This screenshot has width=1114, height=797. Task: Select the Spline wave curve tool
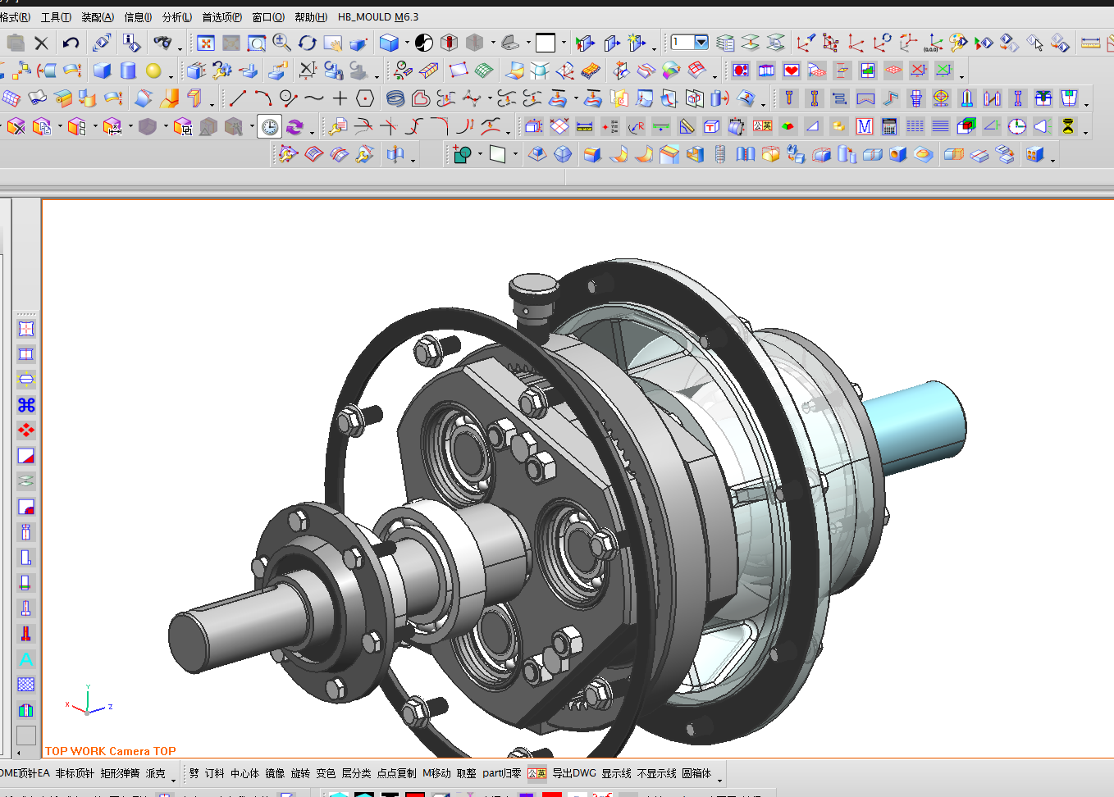[x=314, y=98]
